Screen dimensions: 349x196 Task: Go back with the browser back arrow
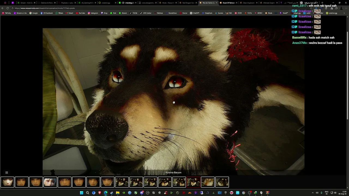point(3,8)
